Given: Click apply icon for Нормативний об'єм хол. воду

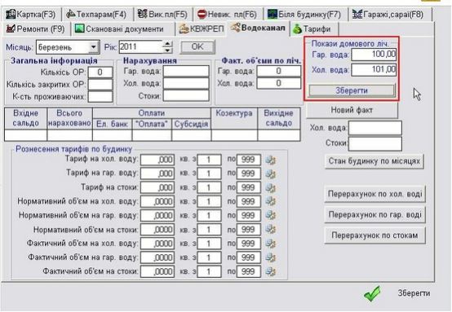Looking at the screenshot, I should click(270, 201).
